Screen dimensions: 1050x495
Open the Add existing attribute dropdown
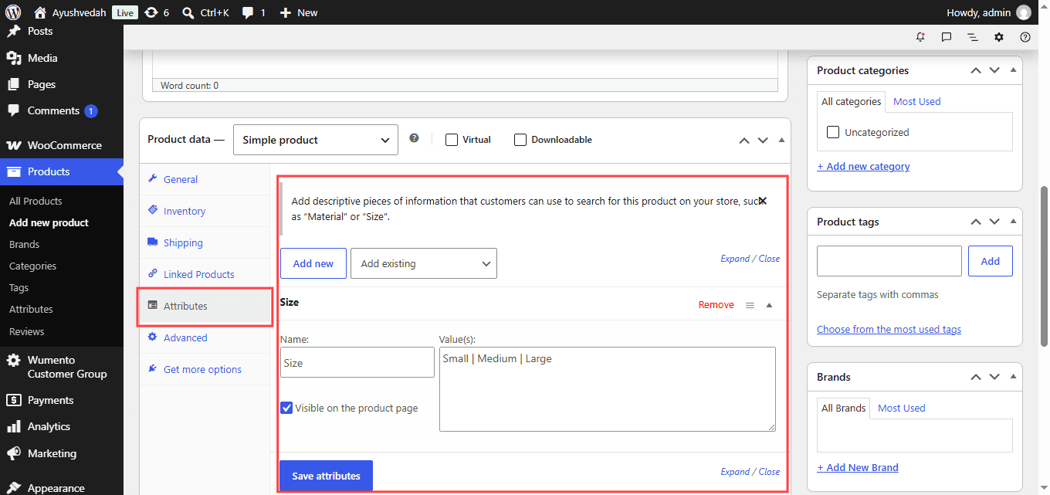click(x=424, y=263)
